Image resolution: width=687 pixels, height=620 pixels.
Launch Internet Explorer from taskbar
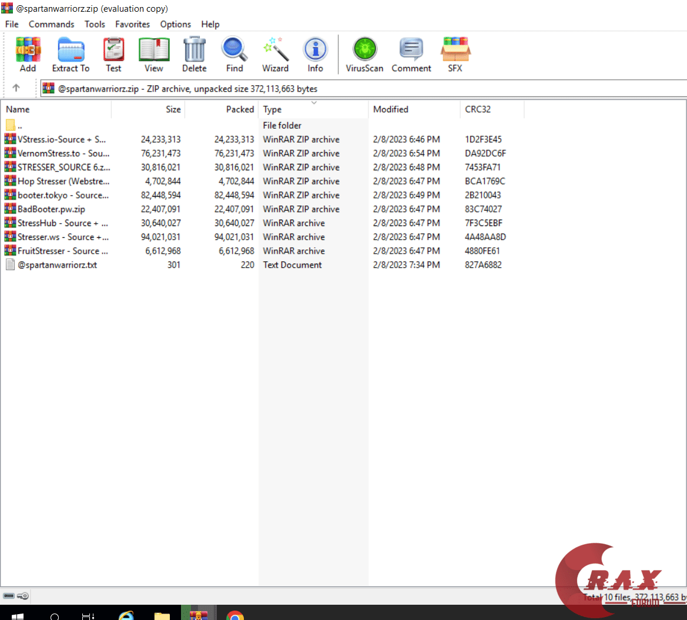126,616
